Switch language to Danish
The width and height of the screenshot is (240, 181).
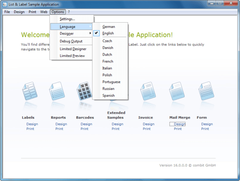click(x=110, y=48)
